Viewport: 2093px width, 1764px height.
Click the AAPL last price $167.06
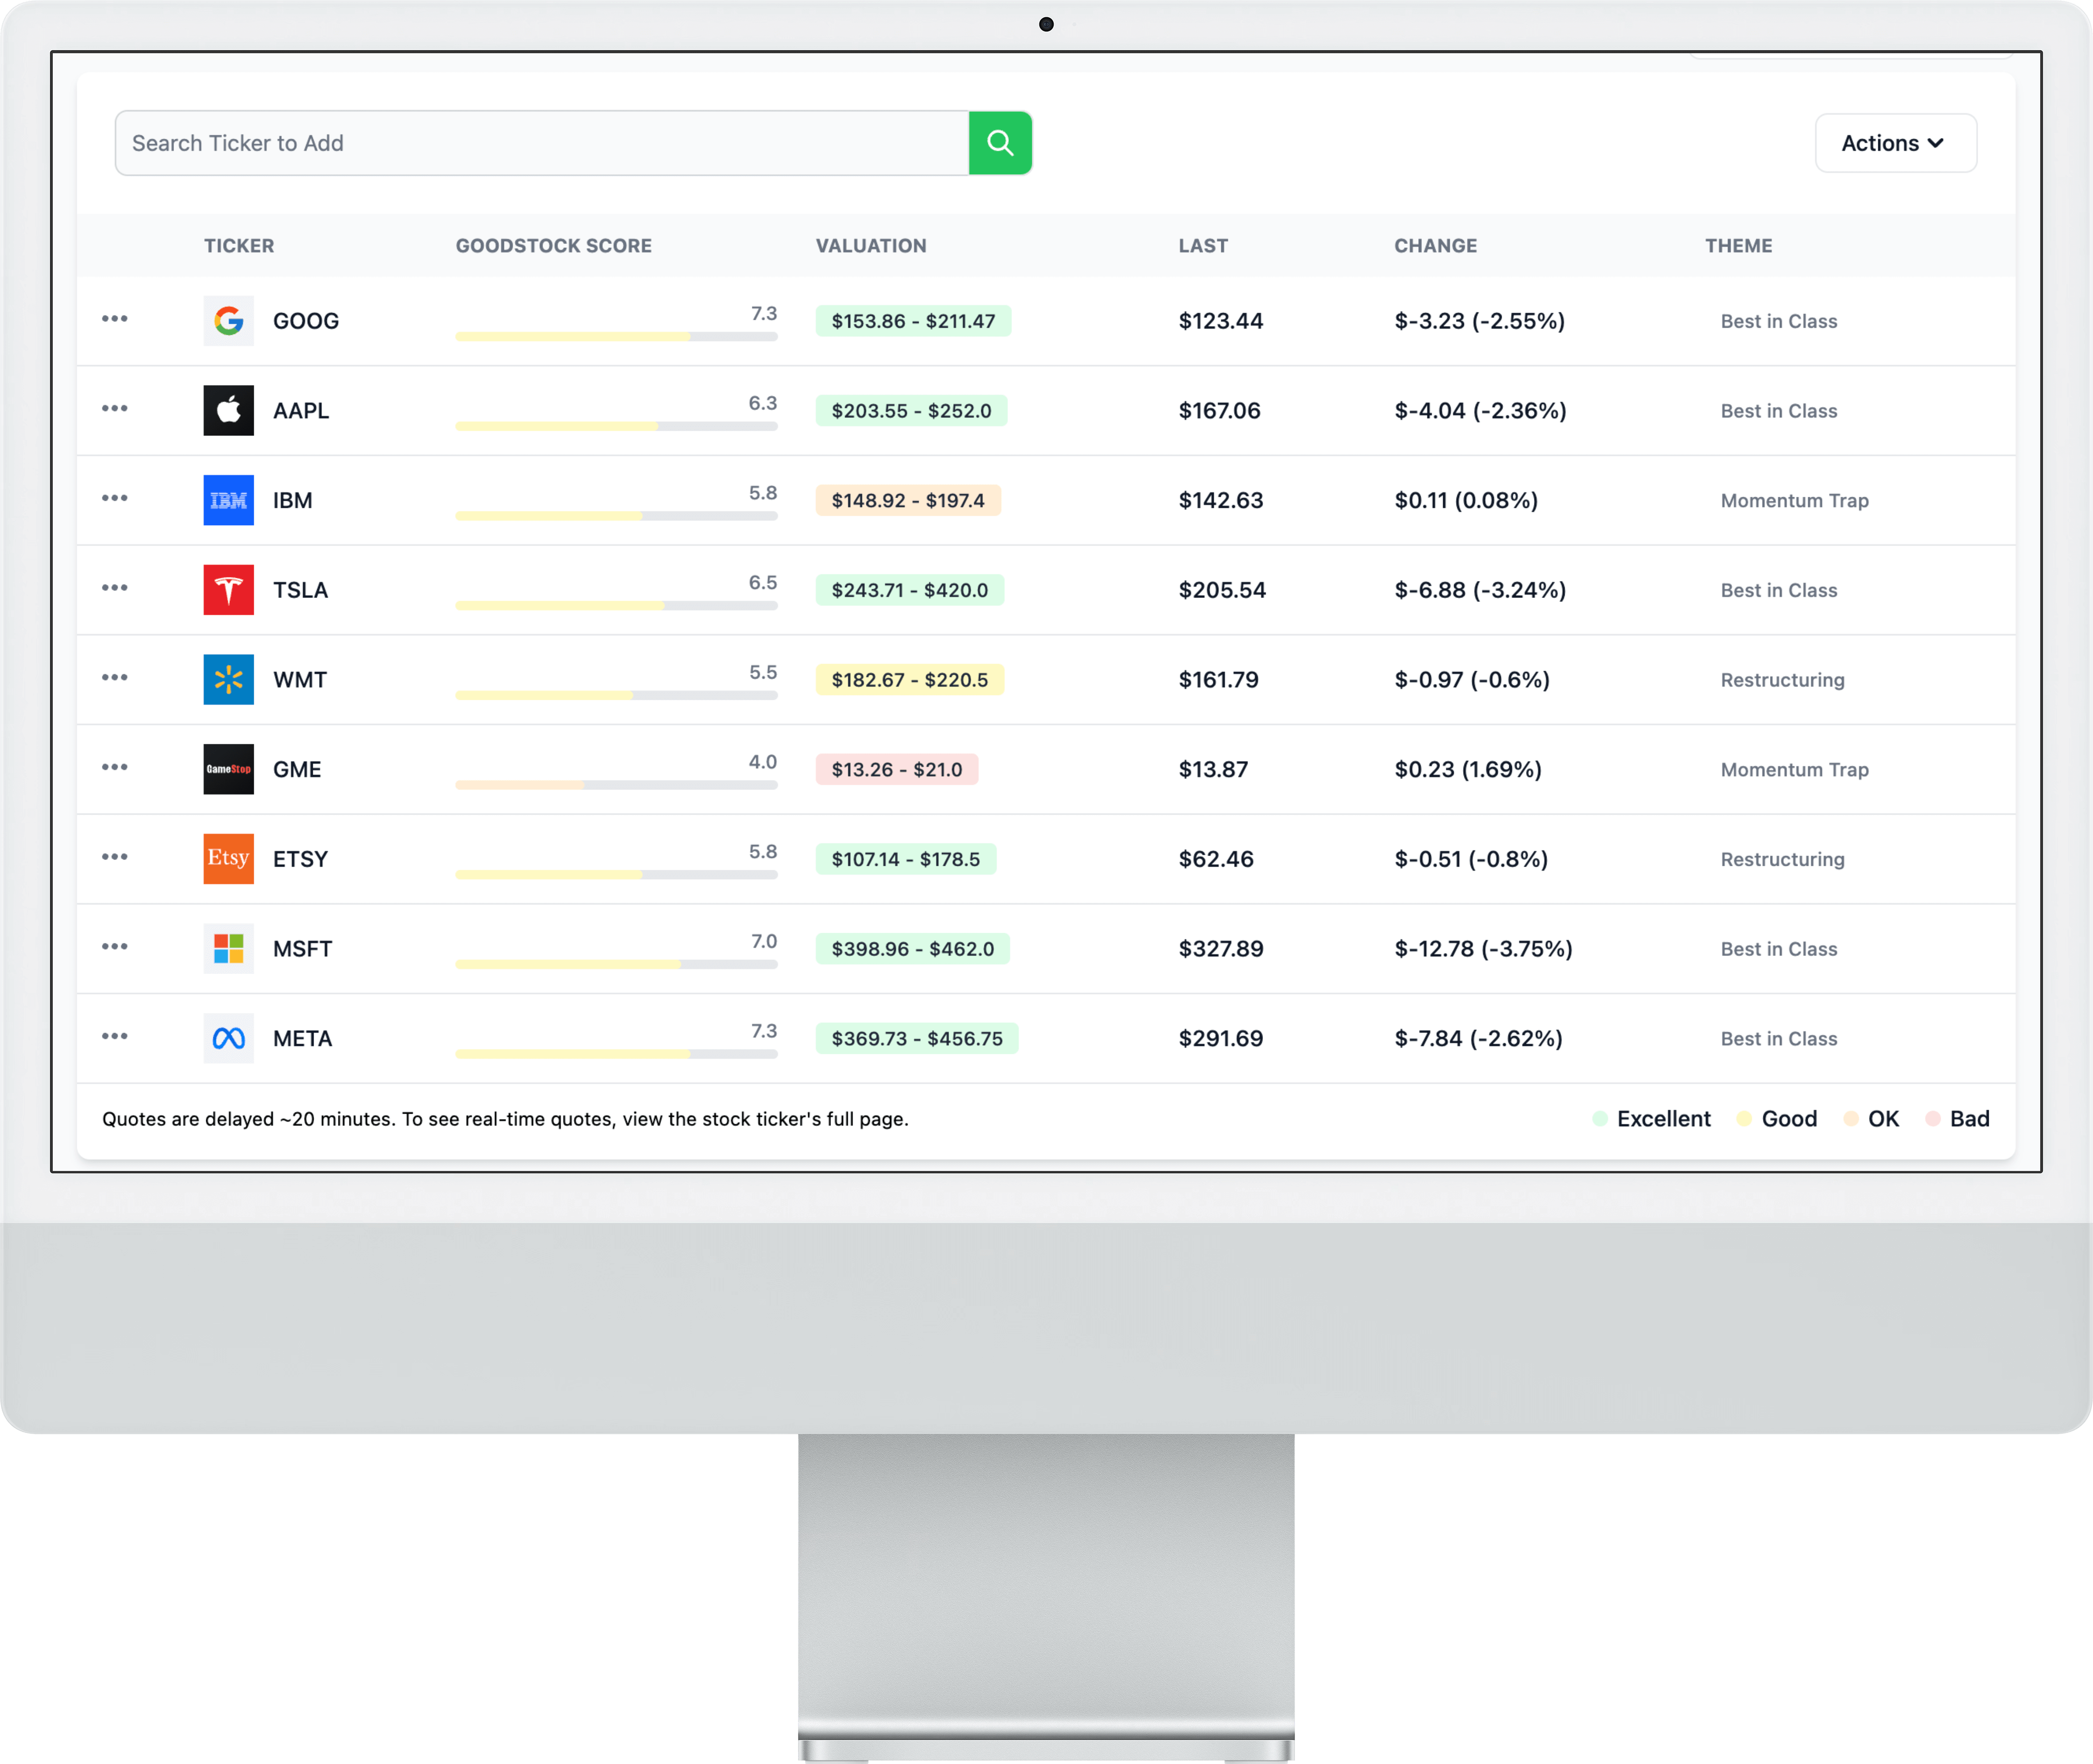[1219, 411]
